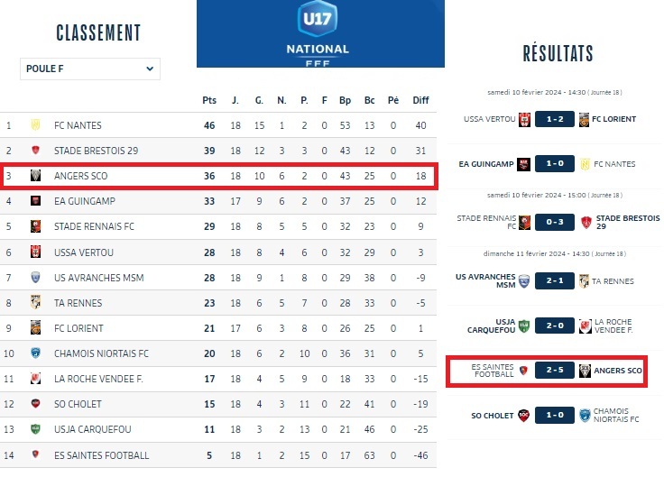Sort standings by Pts column header
The image size is (664, 477).
coord(209,100)
